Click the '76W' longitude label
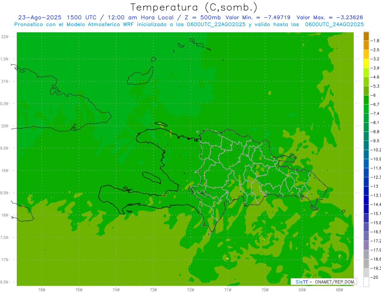The image size is (381, 294). click(42, 290)
